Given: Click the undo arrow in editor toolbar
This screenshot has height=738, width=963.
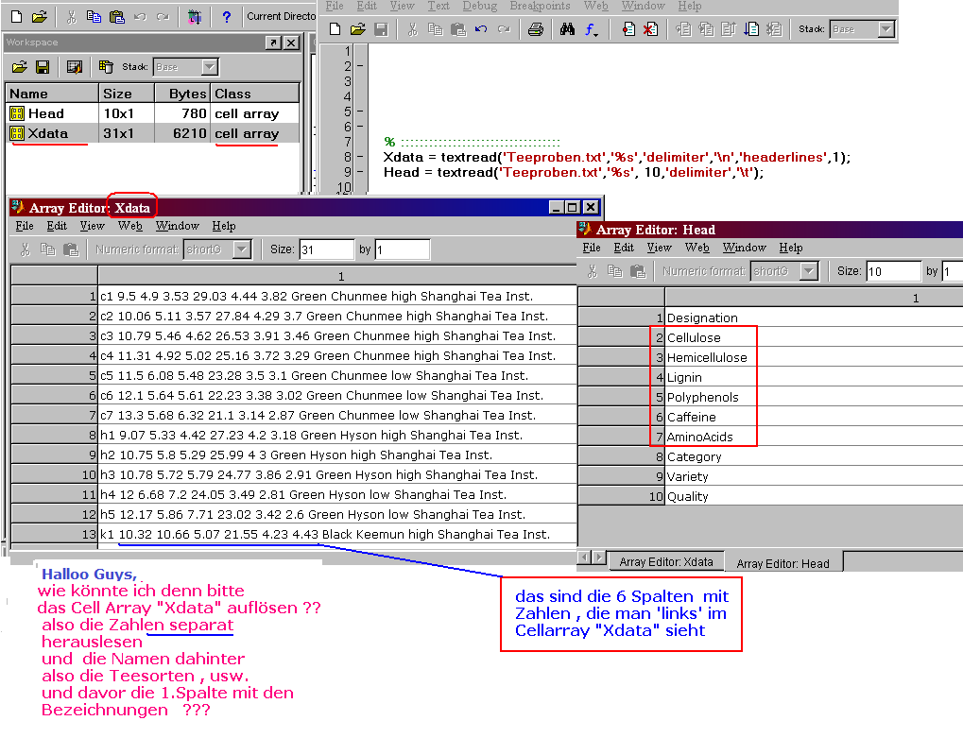Looking at the screenshot, I should [481, 29].
